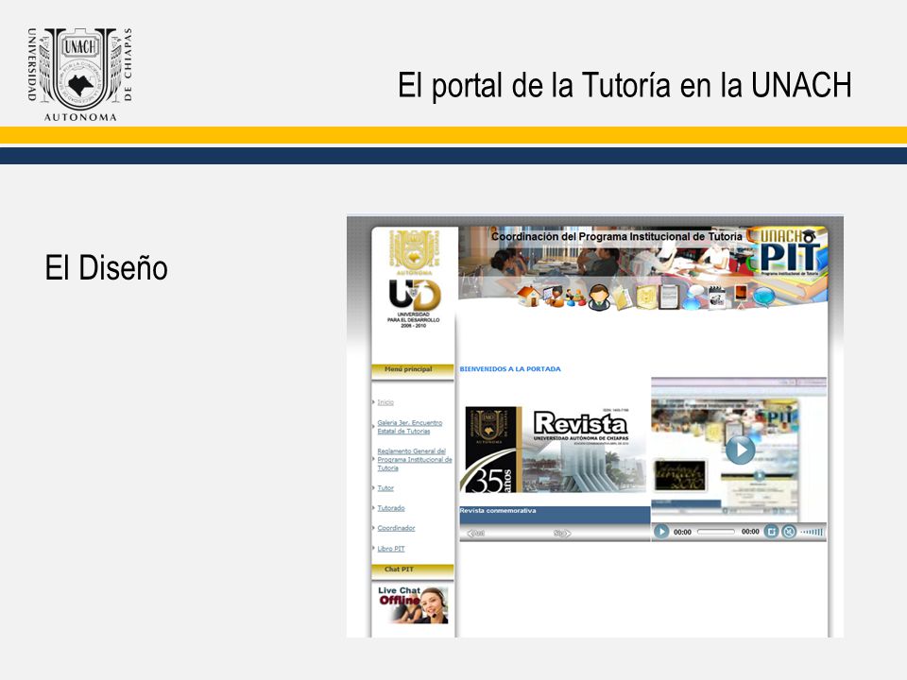Click the Chat PIT section header
Image resolution: width=907 pixels, height=680 pixels.
point(412,570)
